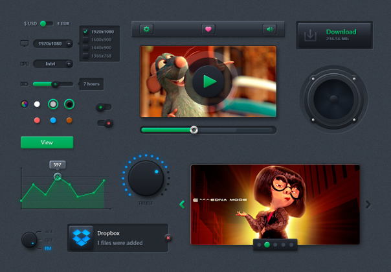
Task: Click the battery icon beside slider
Action: [x=24, y=84]
